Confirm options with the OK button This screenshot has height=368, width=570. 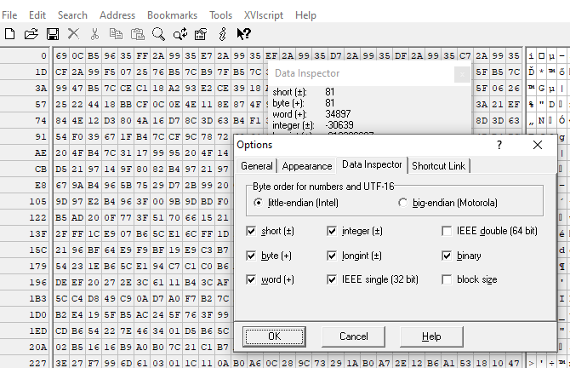click(274, 336)
